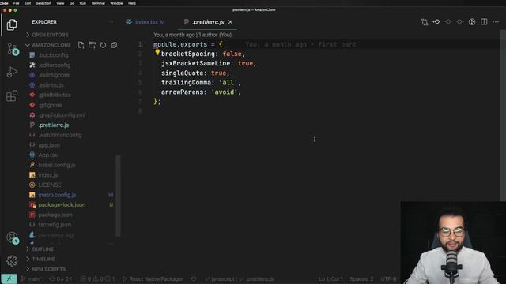Open editor more actions ellipsis
This screenshot has width=506, height=284.
[496, 22]
